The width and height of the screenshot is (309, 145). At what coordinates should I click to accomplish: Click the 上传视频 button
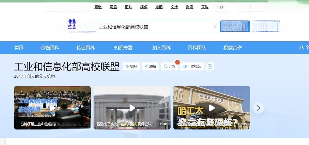pyautogui.click(x=192, y=66)
